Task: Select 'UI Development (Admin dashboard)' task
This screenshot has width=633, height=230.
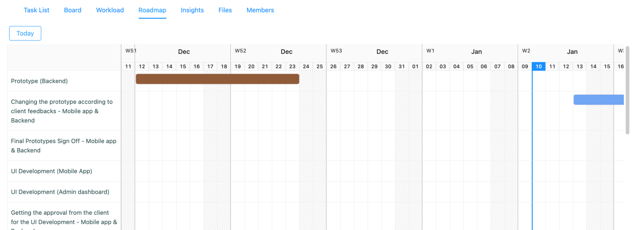Action: click(x=64, y=192)
